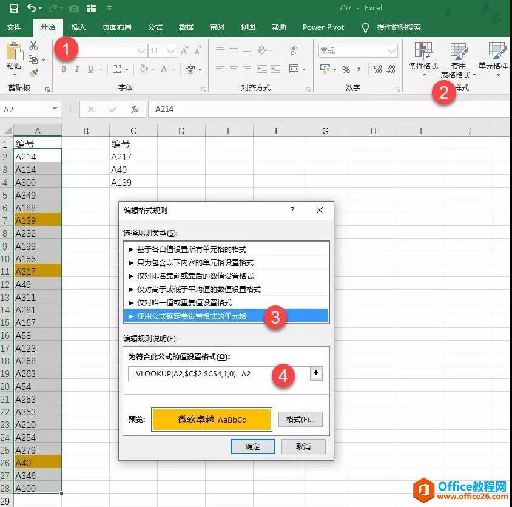Switch to the 公式 ribbon tab
The height and width of the screenshot is (507, 512).
(155, 27)
